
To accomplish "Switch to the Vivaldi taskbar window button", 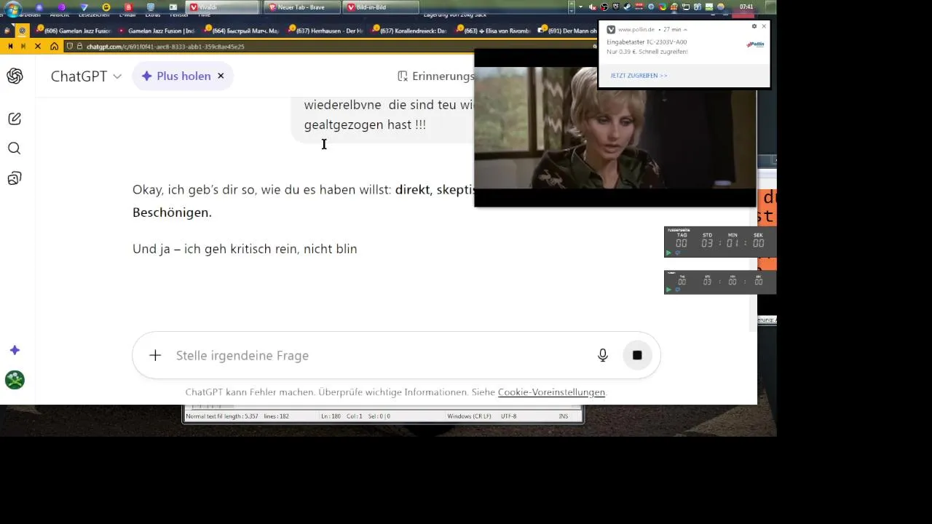I will (224, 7).
